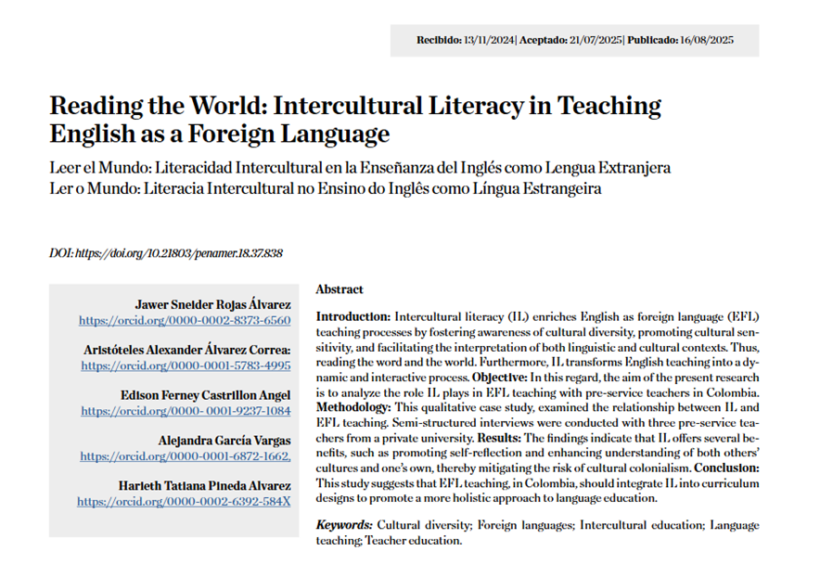Open Alejandra García Vargas's ORCID link

pyautogui.click(x=186, y=456)
